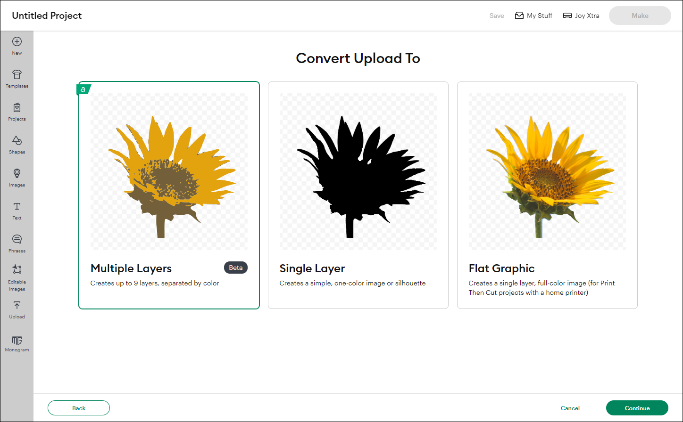Image resolution: width=683 pixels, height=422 pixels.
Task: Cancel the upload conversion
Action: (570, 408)
